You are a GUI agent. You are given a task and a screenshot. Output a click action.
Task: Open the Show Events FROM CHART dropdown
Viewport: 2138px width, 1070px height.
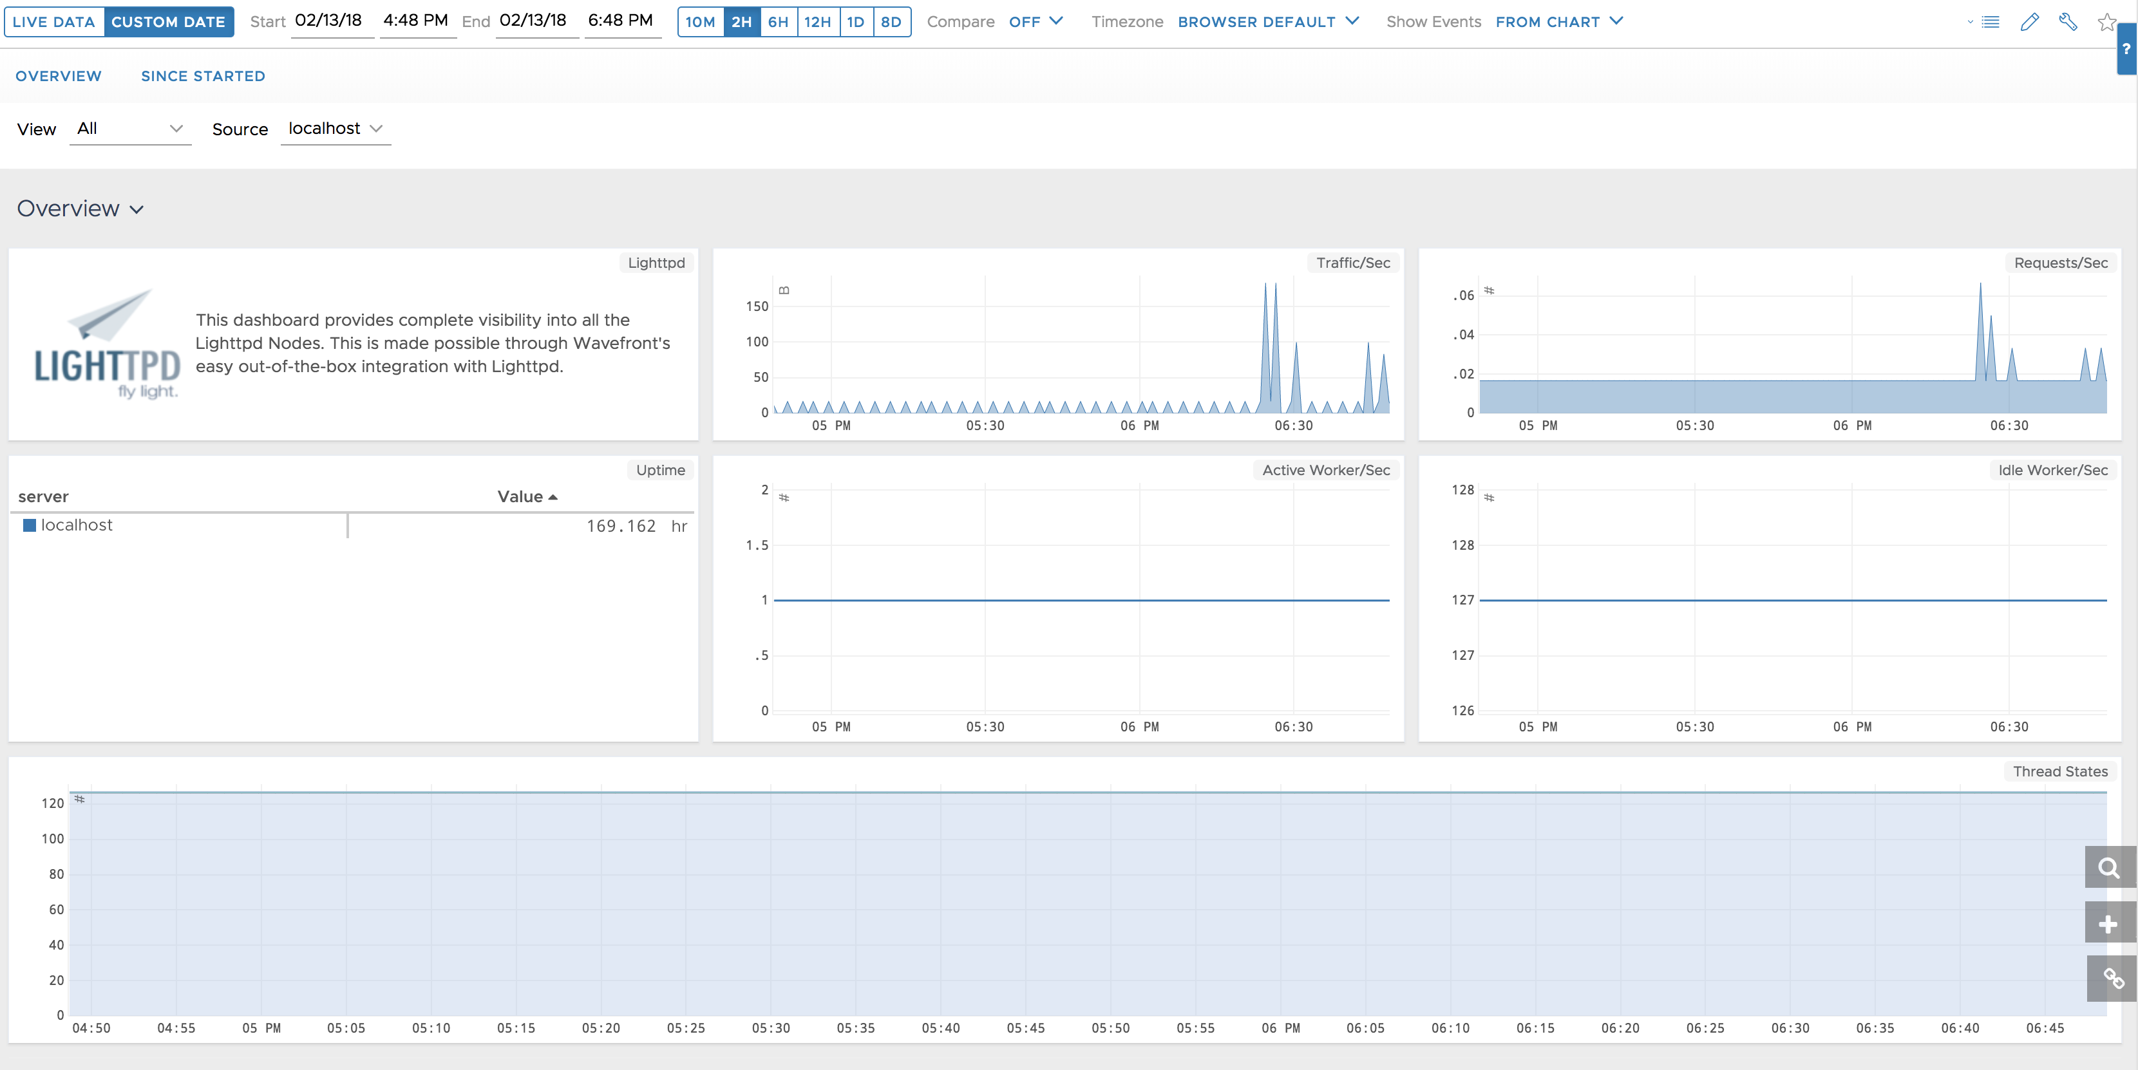coord(1560,21)
